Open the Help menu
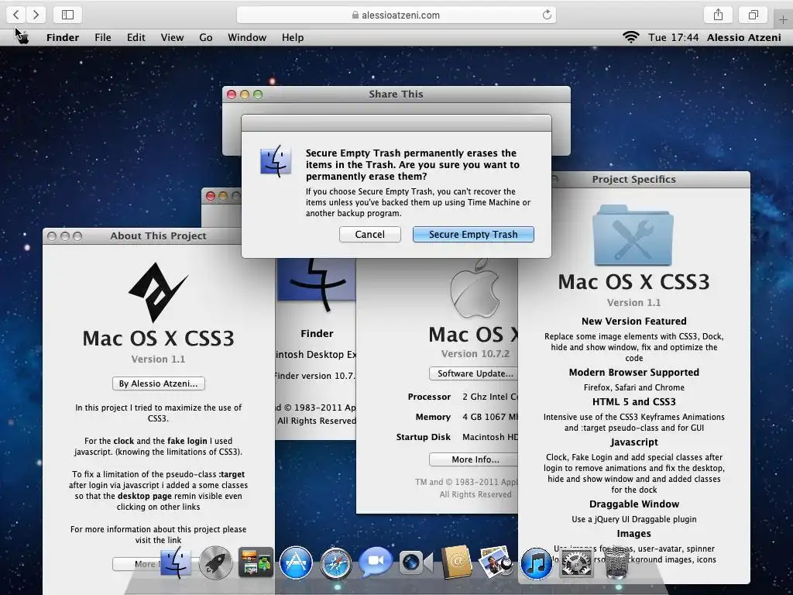Viewport: 793px width, 595px height. click(293, 37)
